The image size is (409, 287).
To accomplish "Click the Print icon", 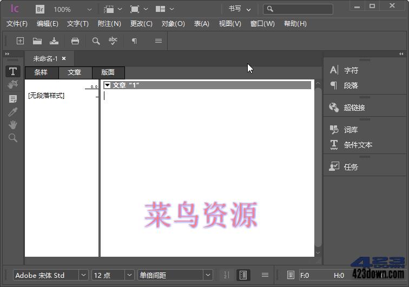I will click(75, 41).
